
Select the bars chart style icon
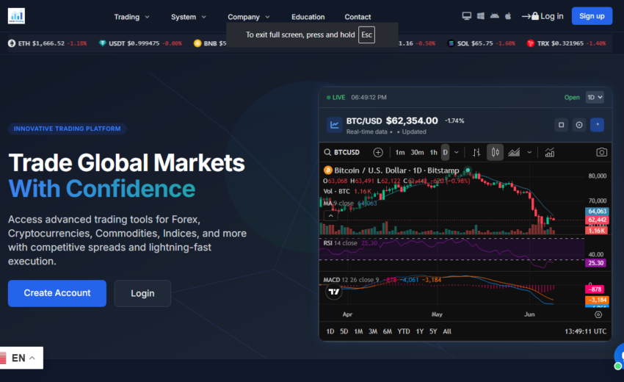pos(476,152)
